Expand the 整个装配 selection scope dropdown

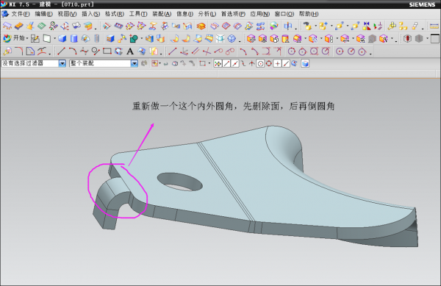(135, 63)
